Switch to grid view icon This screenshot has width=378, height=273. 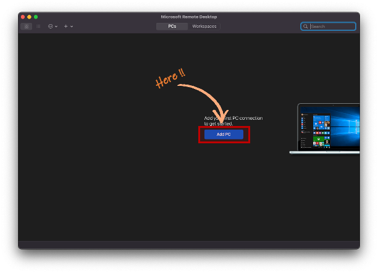click(x=27, y=27)
